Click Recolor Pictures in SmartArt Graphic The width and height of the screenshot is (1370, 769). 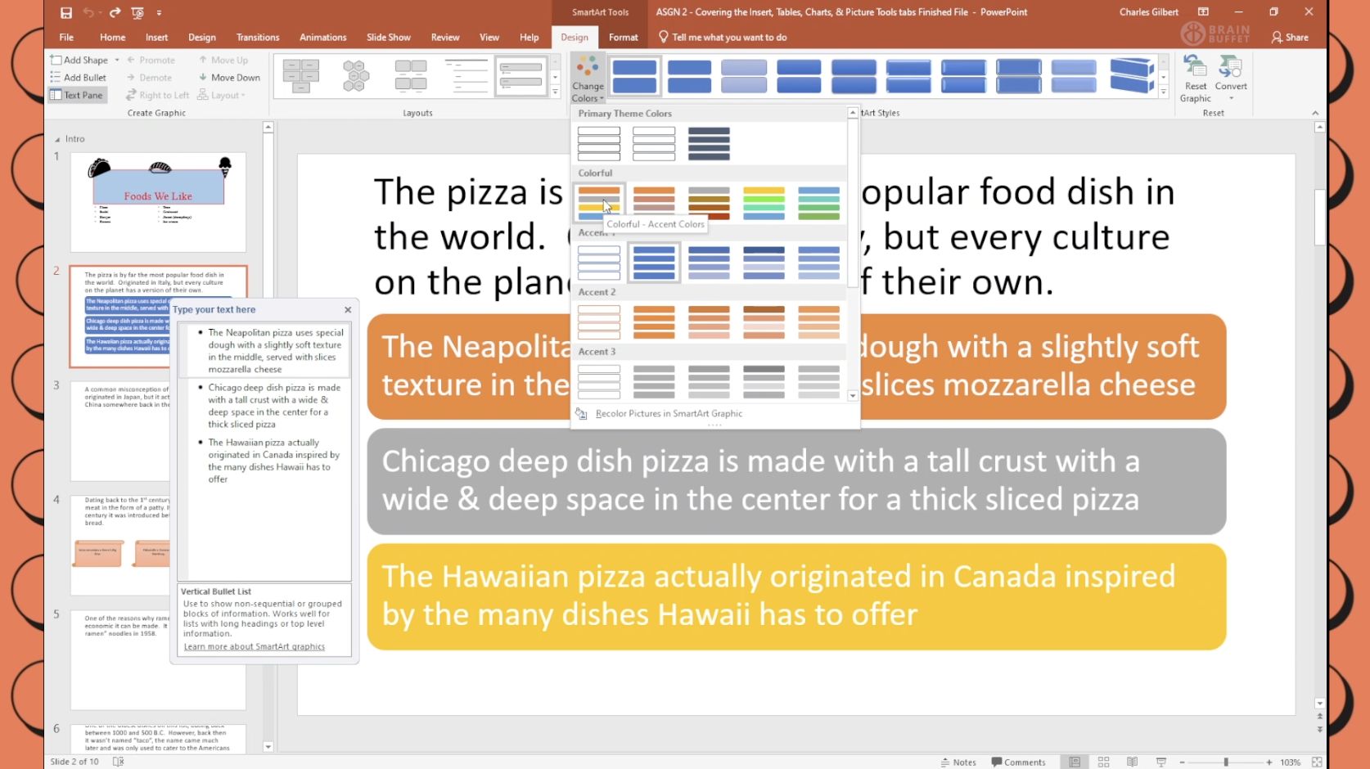coord(668,414)
